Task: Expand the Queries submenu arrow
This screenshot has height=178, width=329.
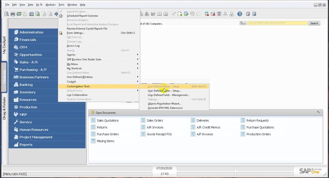Action: (138, 55)
